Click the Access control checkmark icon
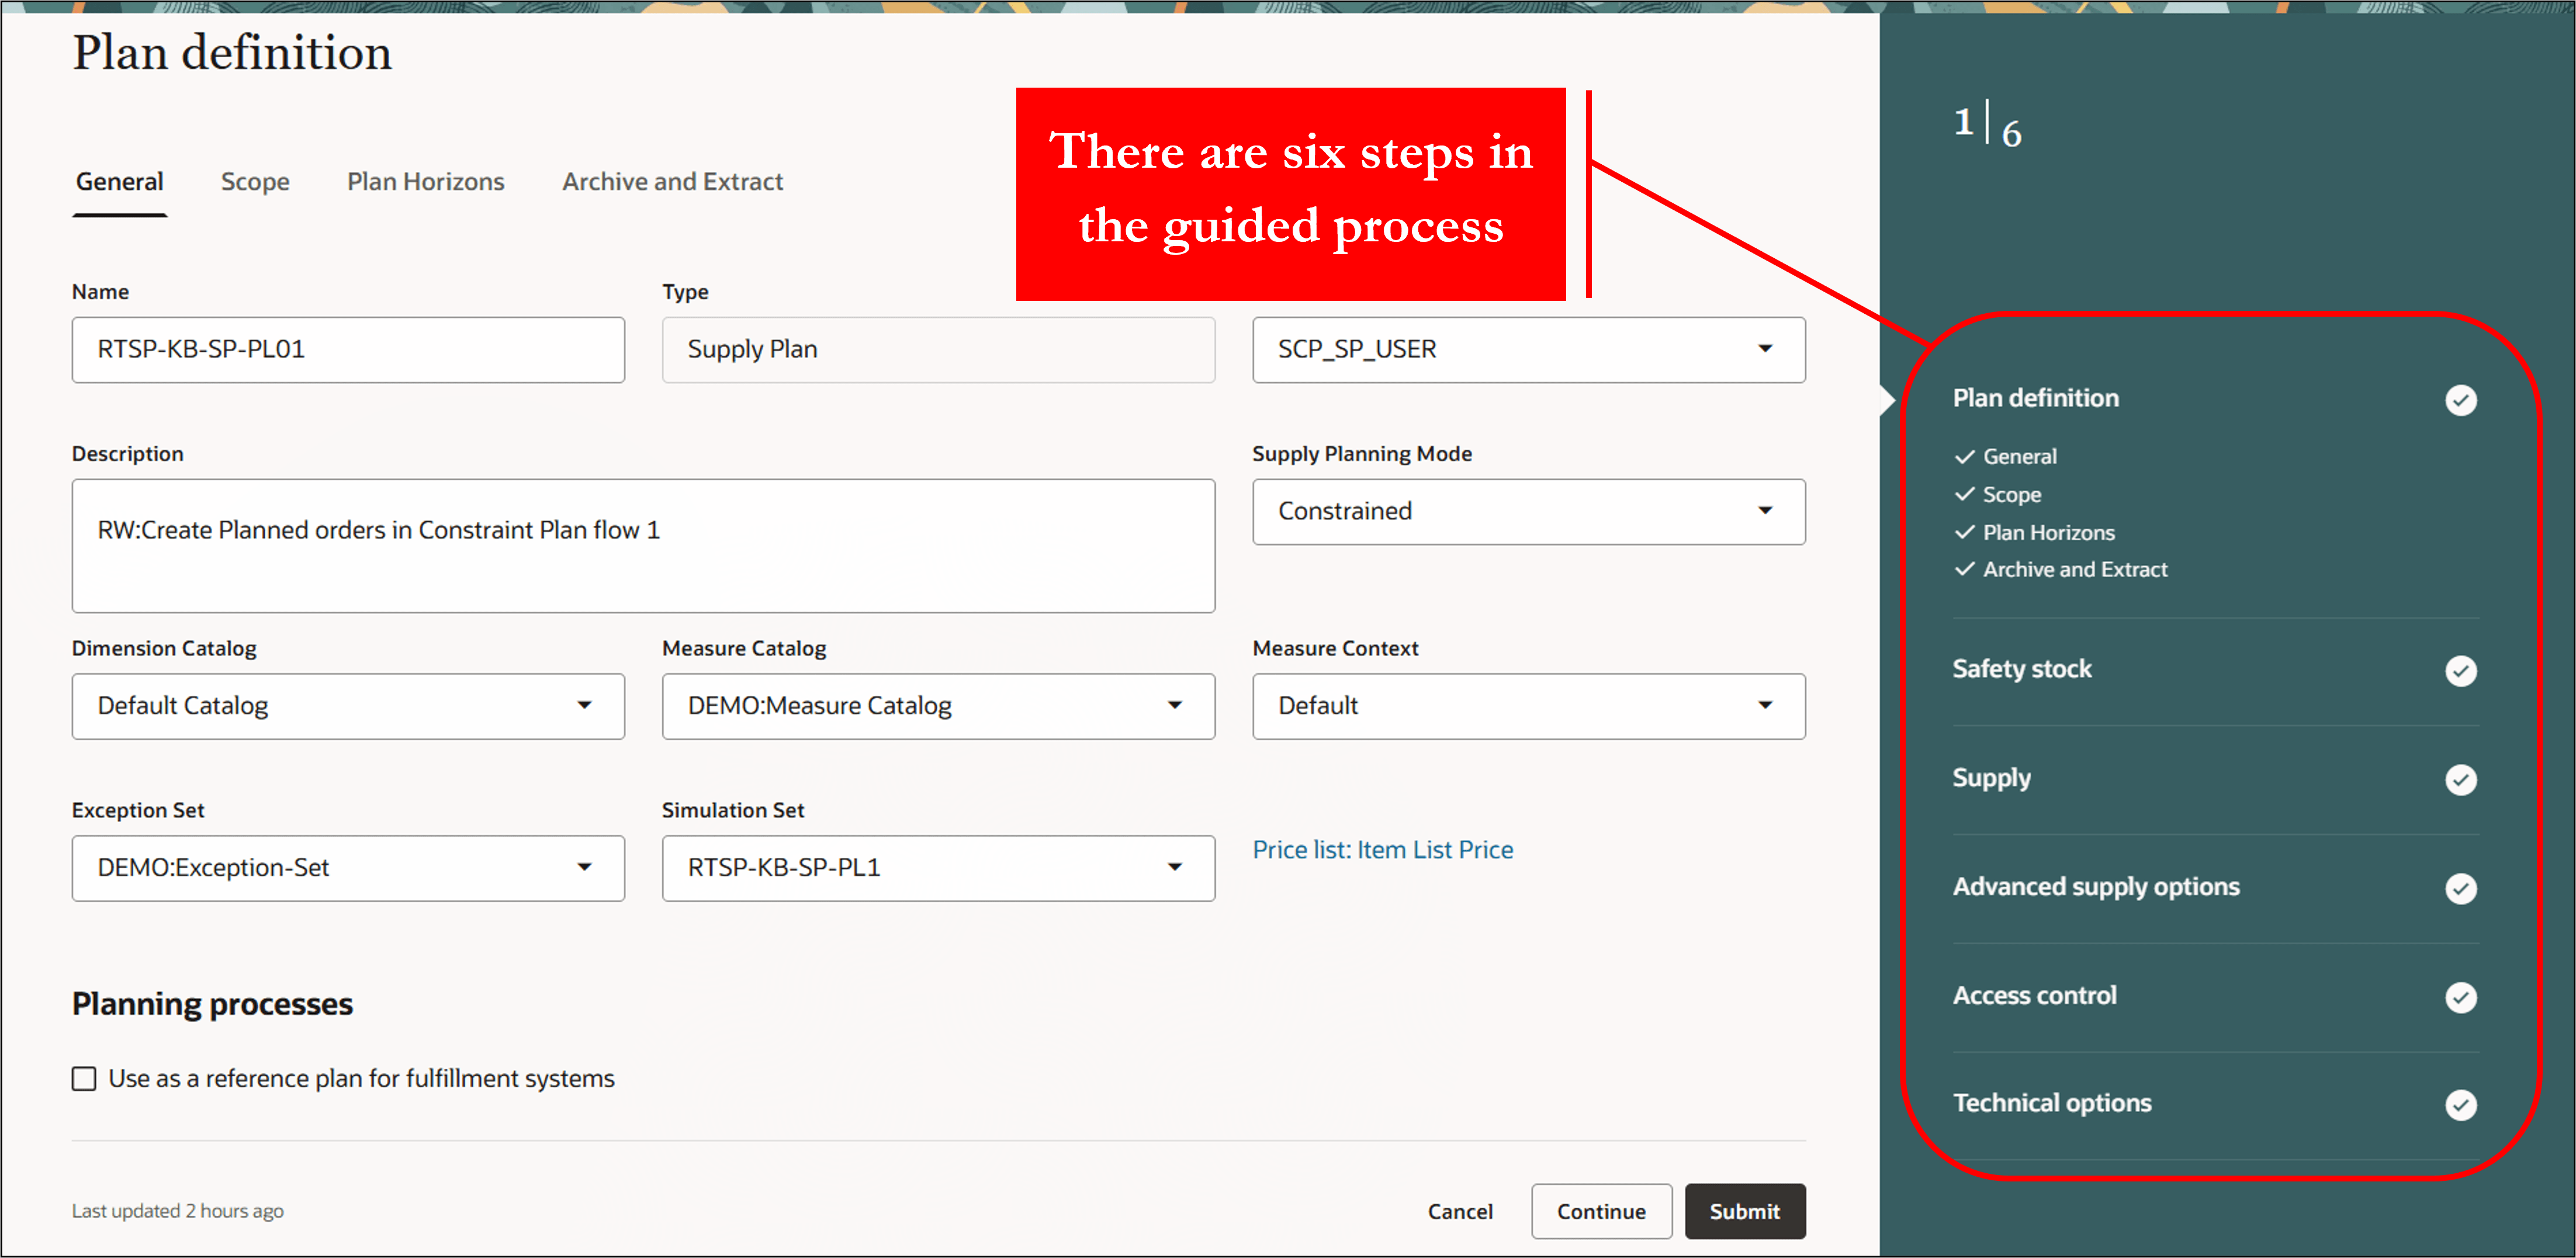This screenshot has width=2576, height=1258. (2460, 997)
